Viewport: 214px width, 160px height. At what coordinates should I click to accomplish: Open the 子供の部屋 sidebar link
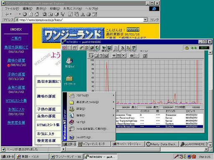(x=16, y=74)
